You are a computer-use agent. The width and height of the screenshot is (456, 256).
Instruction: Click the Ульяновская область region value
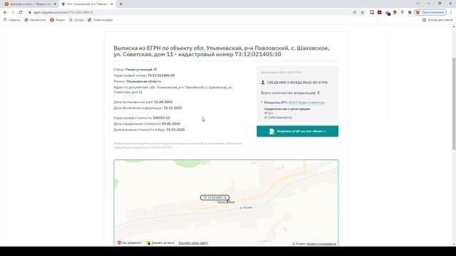click(144, 81)
